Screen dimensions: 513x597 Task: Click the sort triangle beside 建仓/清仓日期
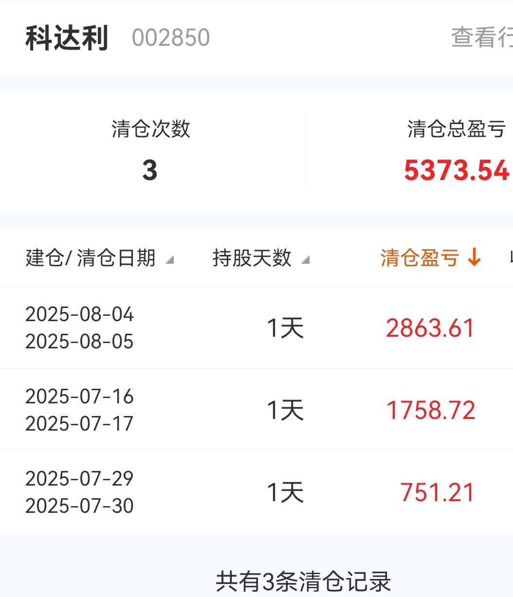coord(169,260)
